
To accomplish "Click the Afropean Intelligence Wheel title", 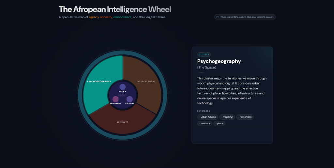I will click(114, 9).
